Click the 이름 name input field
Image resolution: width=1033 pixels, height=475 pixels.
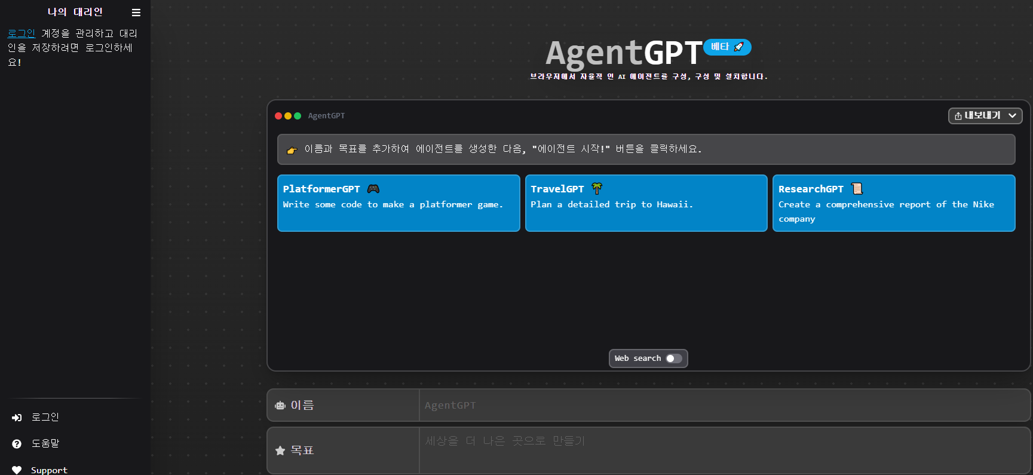(x=724, y=405)
